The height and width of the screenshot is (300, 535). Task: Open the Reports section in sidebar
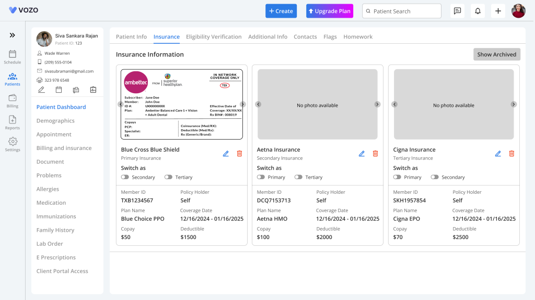[x=13, y=123]
